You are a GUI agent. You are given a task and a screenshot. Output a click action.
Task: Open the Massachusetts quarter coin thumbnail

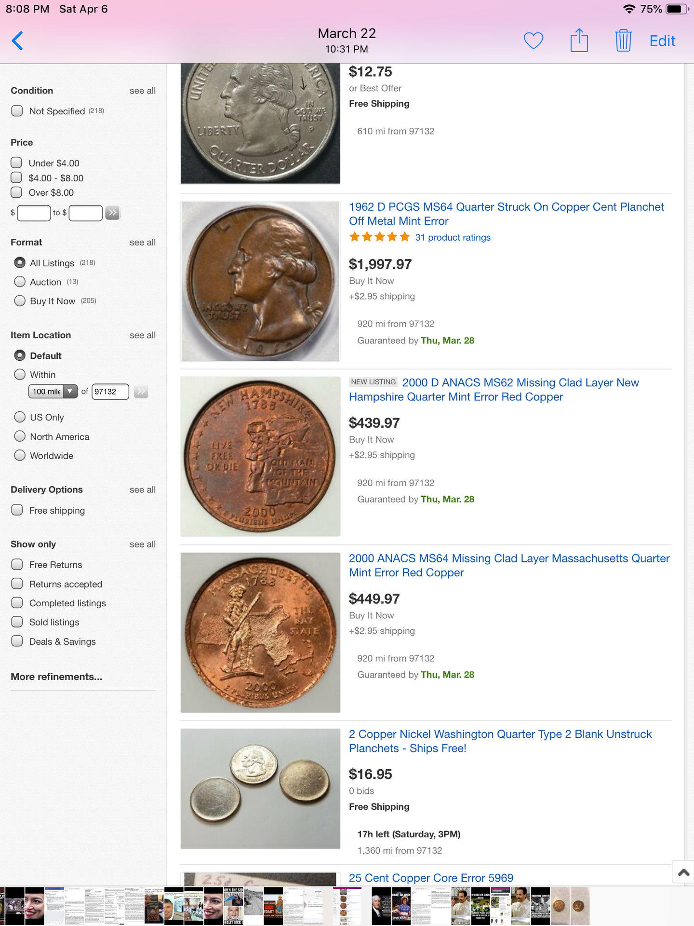(x=260, y=632)
